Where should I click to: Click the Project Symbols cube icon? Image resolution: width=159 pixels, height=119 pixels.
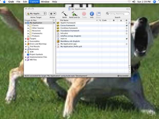(x=28, y=55)
